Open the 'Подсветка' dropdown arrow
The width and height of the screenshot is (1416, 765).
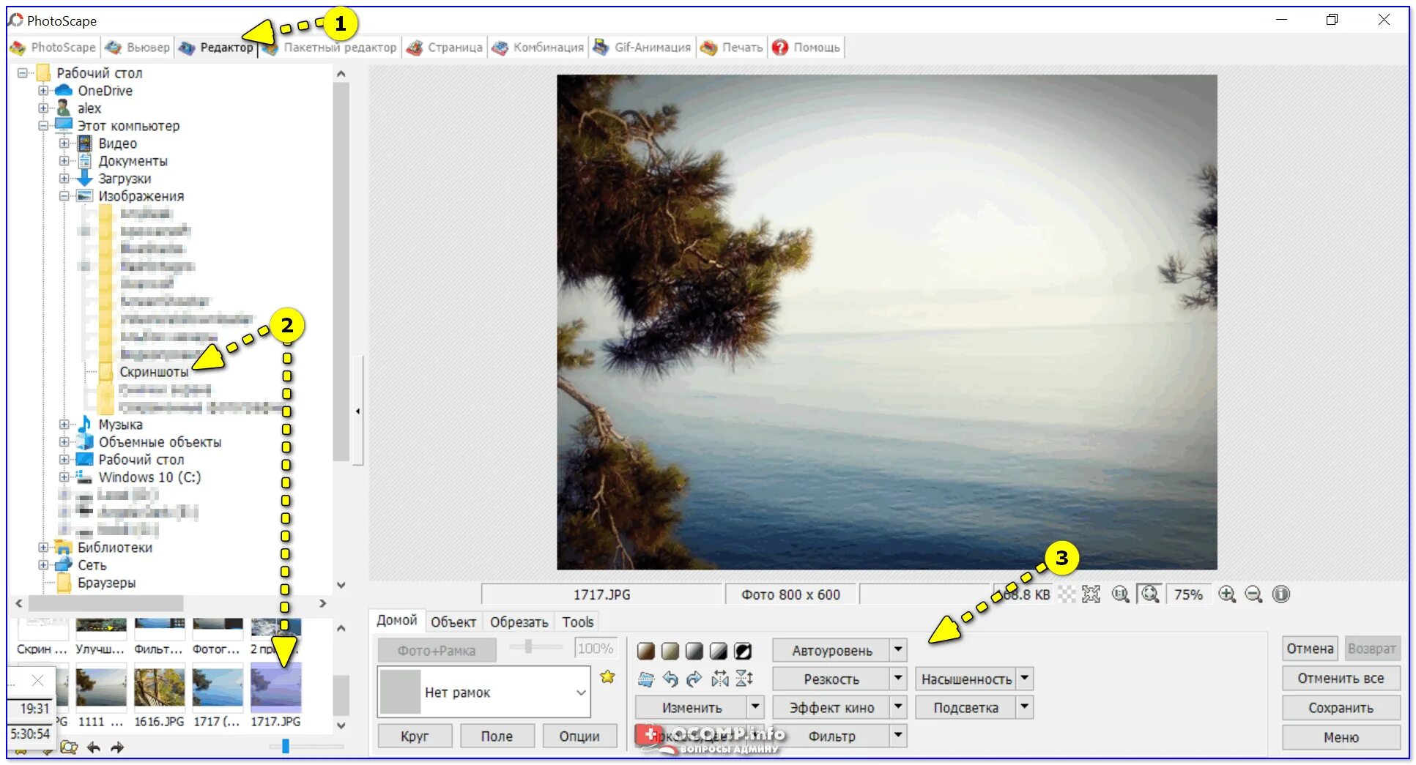click(x=1025, y=707)
